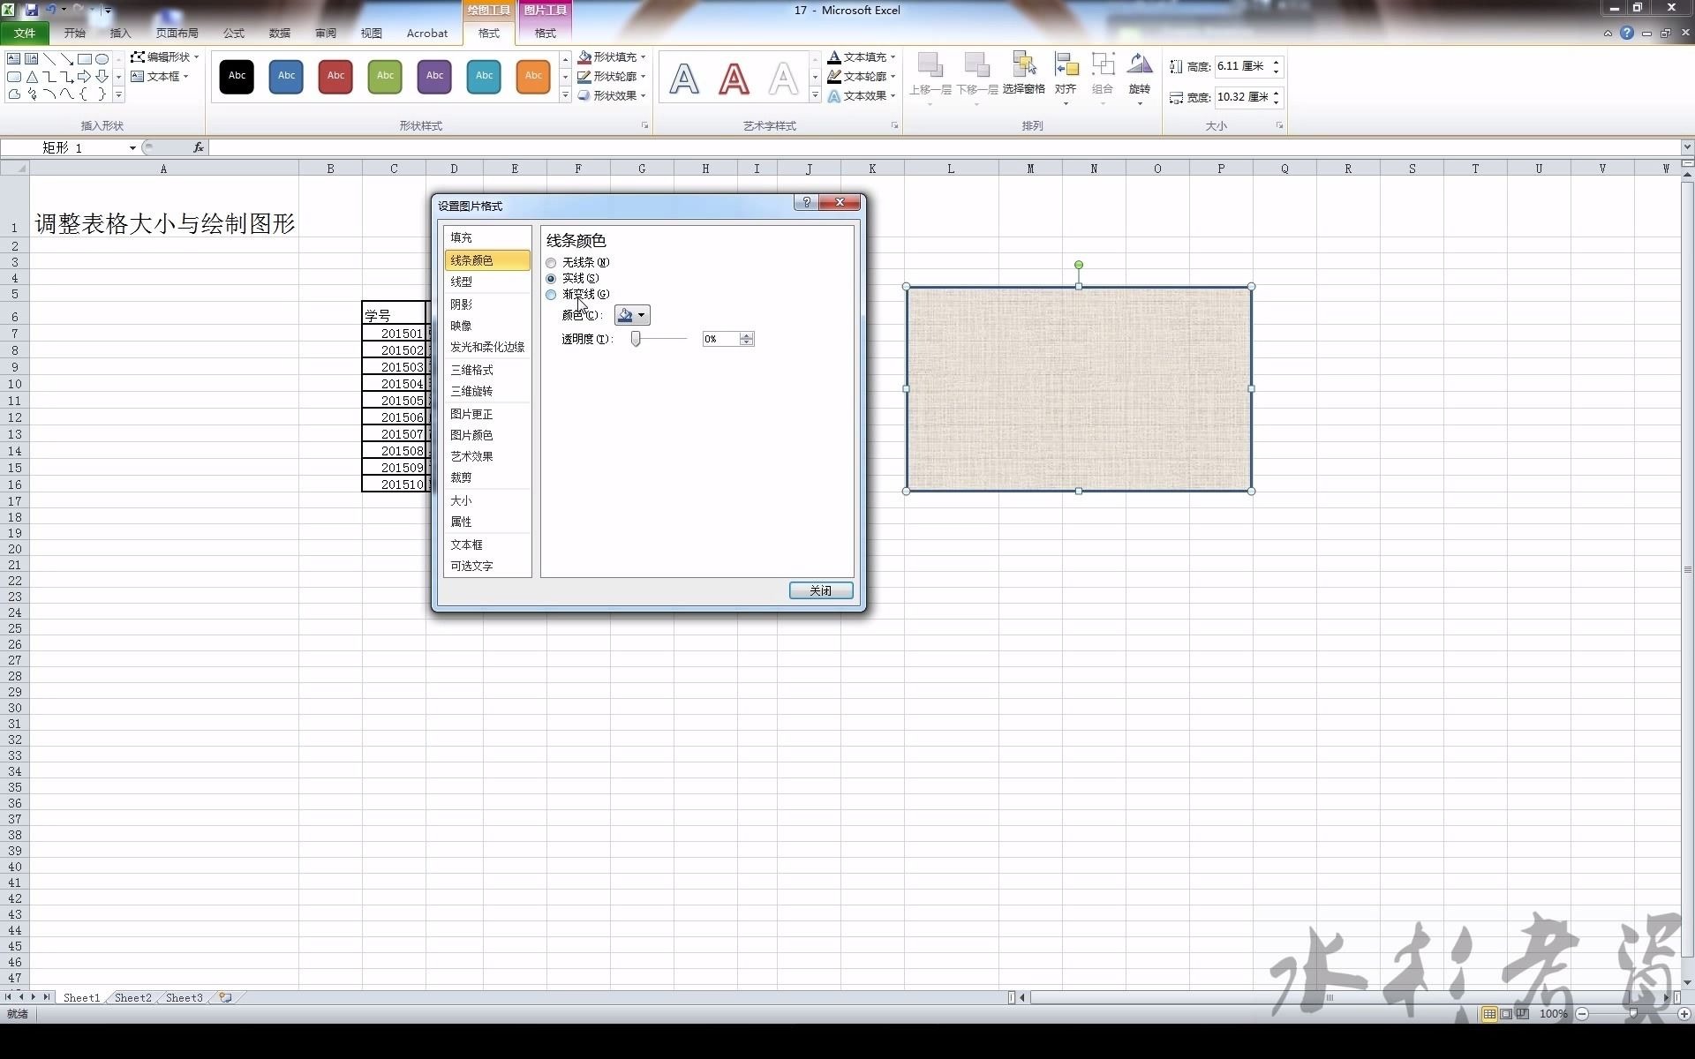Select the rectangle shape tool
The width and height of the screenshot is (1695, 1059).
[x=85, y=58]
